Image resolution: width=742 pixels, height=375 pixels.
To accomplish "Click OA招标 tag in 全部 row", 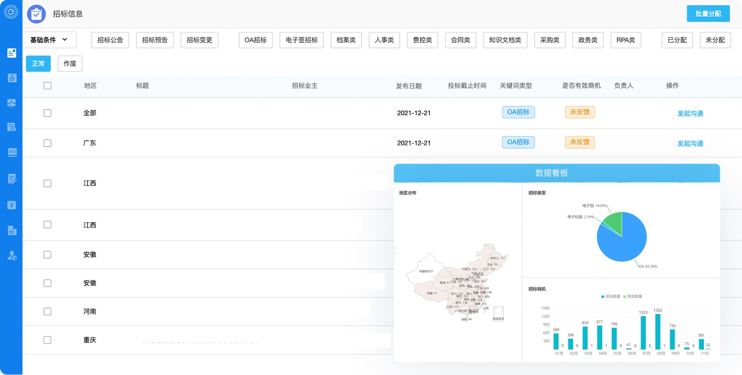I will 518,112.
